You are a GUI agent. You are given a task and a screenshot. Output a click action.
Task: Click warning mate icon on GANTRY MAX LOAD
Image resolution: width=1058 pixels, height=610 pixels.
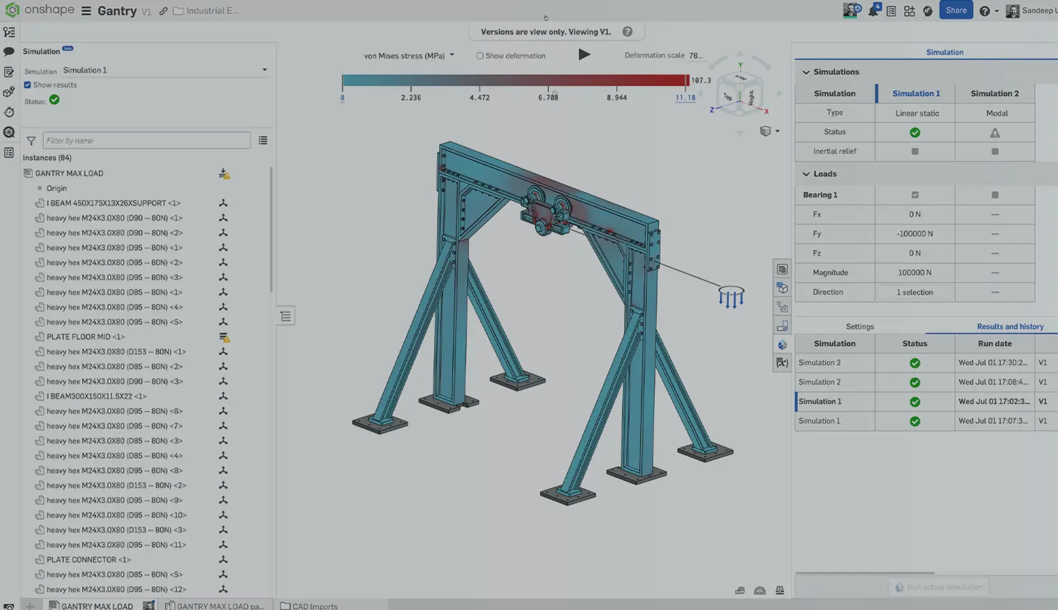224,174
